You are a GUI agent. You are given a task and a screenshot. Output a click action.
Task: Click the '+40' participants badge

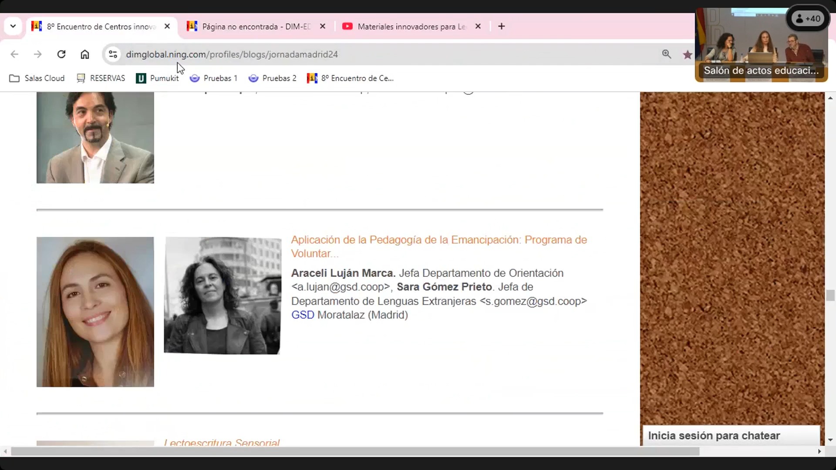808,19
